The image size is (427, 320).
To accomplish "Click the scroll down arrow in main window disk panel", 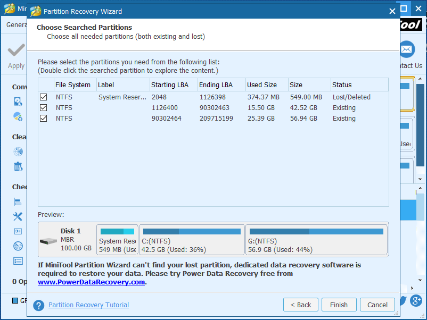I will (420, 179).
